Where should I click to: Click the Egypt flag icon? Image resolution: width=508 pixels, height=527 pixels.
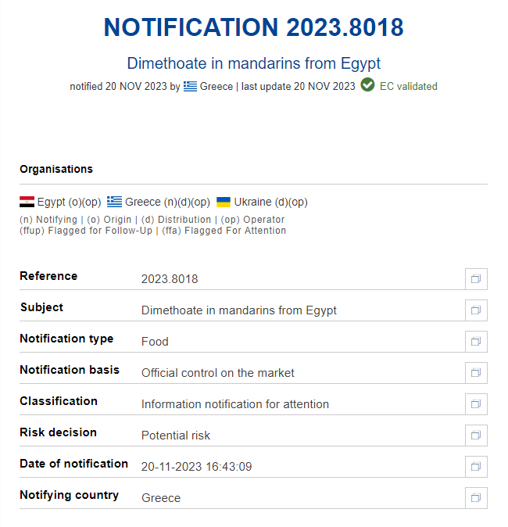[27, 202]
